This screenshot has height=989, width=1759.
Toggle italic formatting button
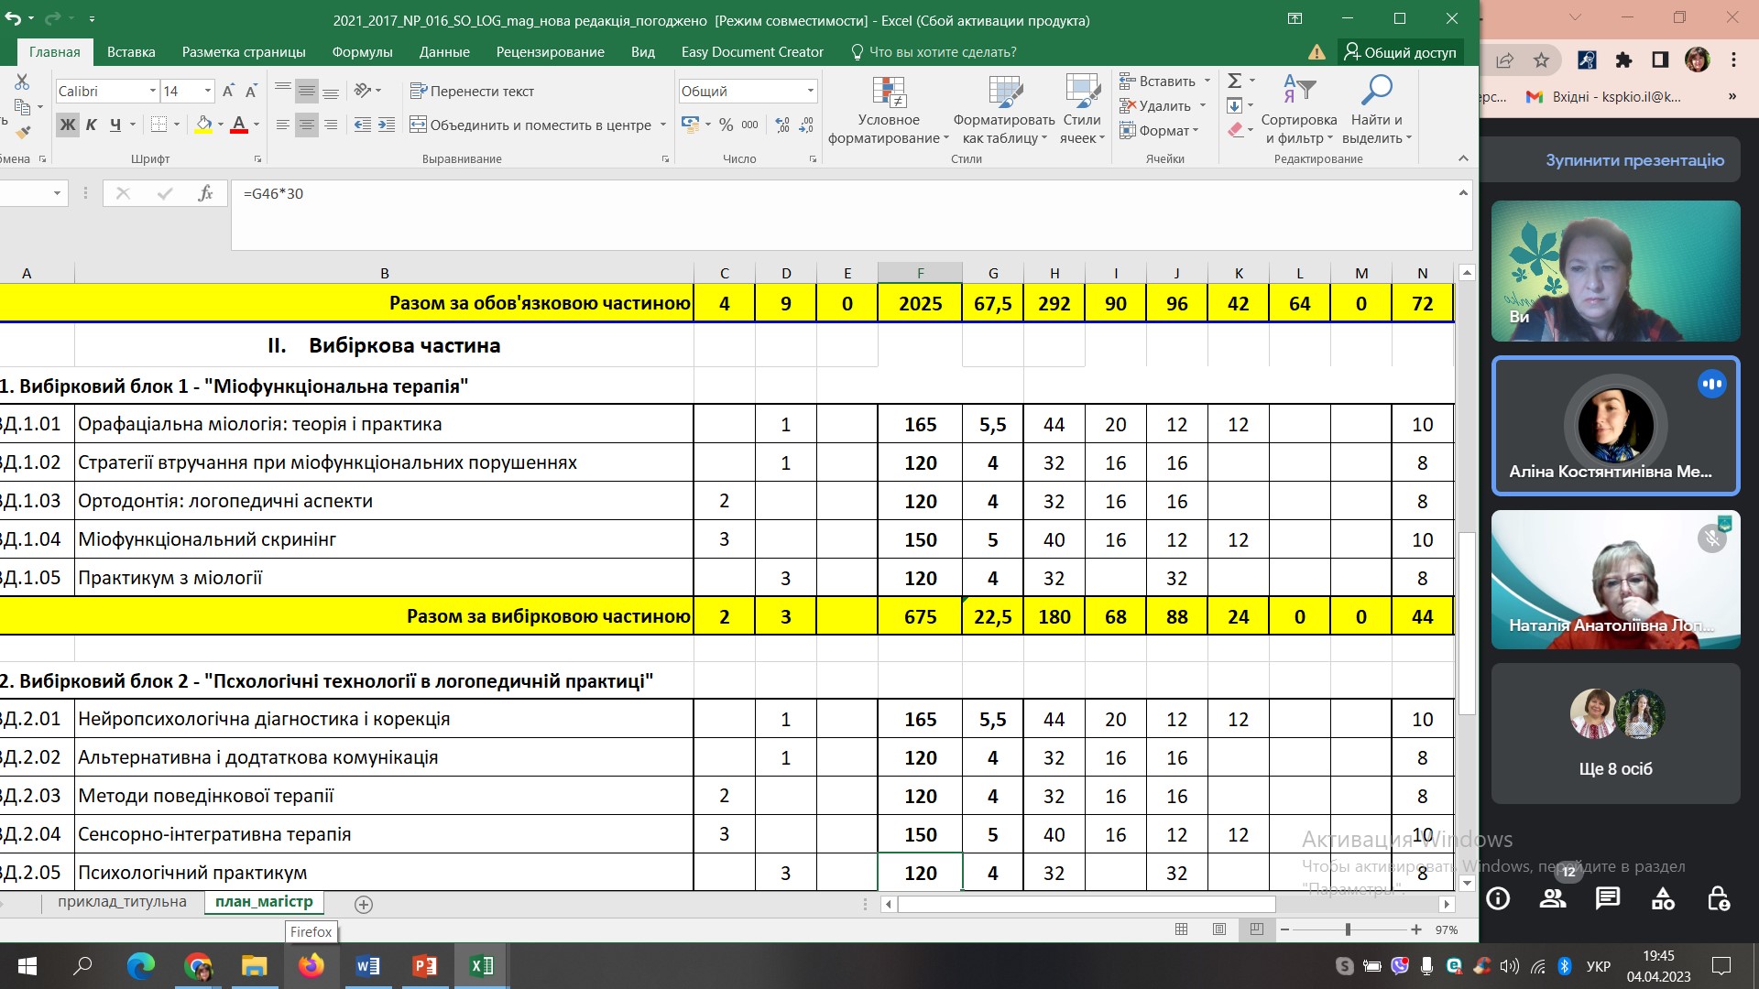(91, 125)
